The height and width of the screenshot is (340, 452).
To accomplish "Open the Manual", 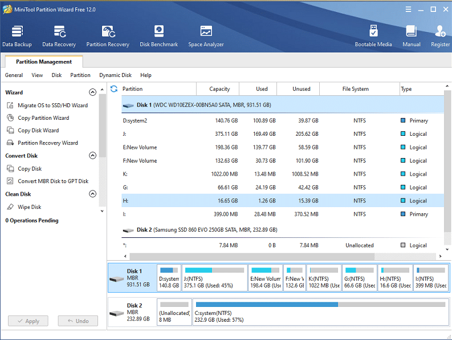I will pos(412,36).
